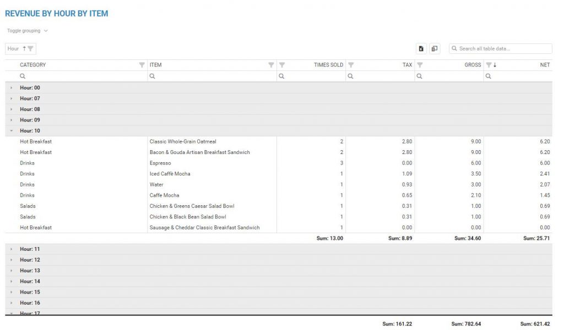Screen dimensions: 564x330
Task: Open the column chooser icon
Action: [435, 48]
